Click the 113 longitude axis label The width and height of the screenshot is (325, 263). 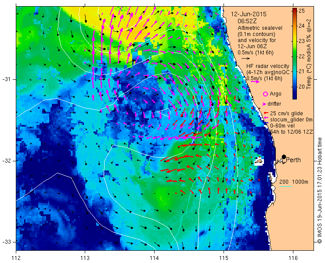(x=85, y=258)
